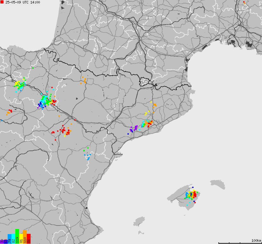Click the red square beside the timestamp

(2, 2)
